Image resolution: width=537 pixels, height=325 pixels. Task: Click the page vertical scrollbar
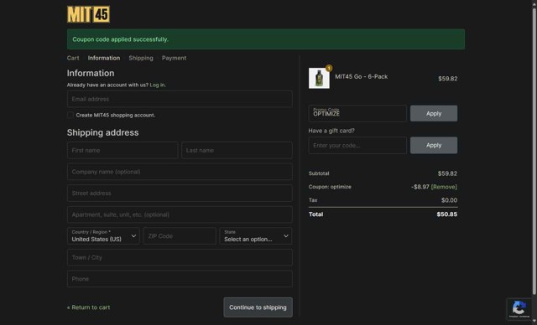[x=534, y=151]
